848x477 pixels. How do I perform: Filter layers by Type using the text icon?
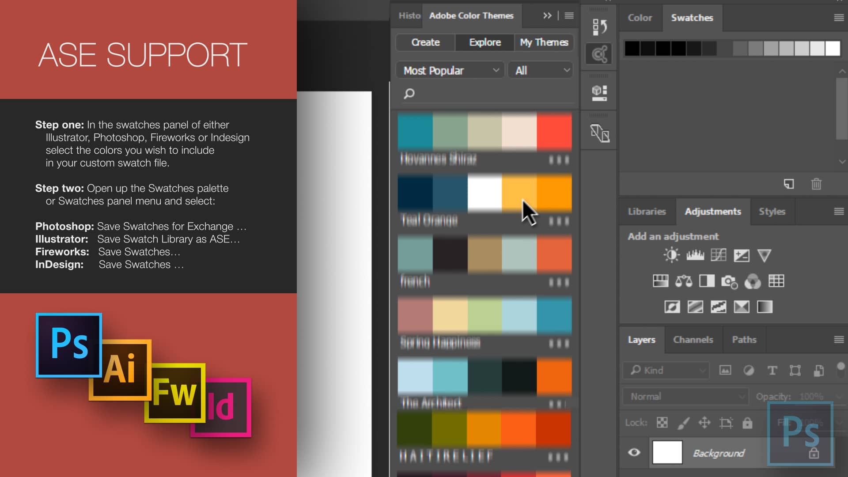coord(772,371)
